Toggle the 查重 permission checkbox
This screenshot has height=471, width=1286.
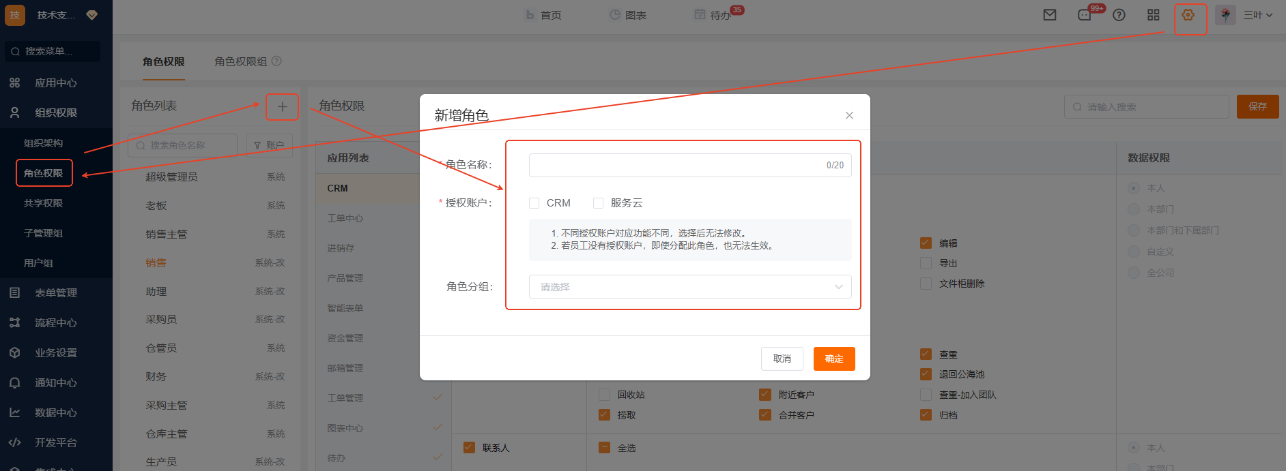coord(926,354)
